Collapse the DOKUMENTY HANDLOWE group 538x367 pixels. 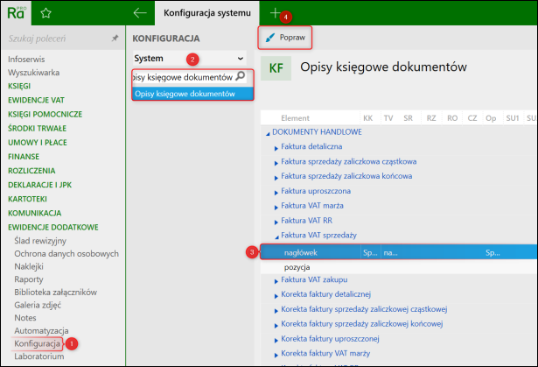tap(268, 133)
